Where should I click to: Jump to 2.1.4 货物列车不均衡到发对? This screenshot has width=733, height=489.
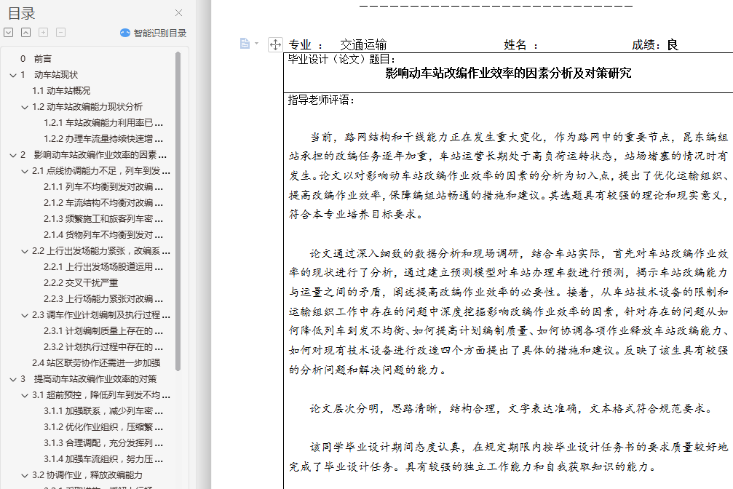click(x=103, y=235)
